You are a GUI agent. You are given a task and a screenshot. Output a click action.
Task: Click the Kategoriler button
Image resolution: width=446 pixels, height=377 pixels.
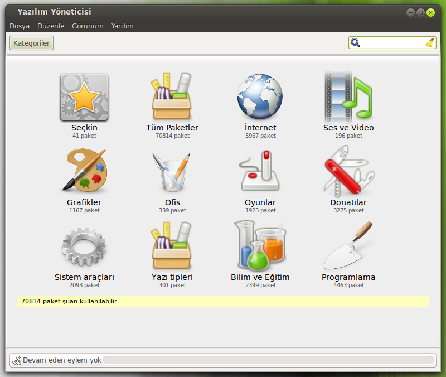click(31, 43)
